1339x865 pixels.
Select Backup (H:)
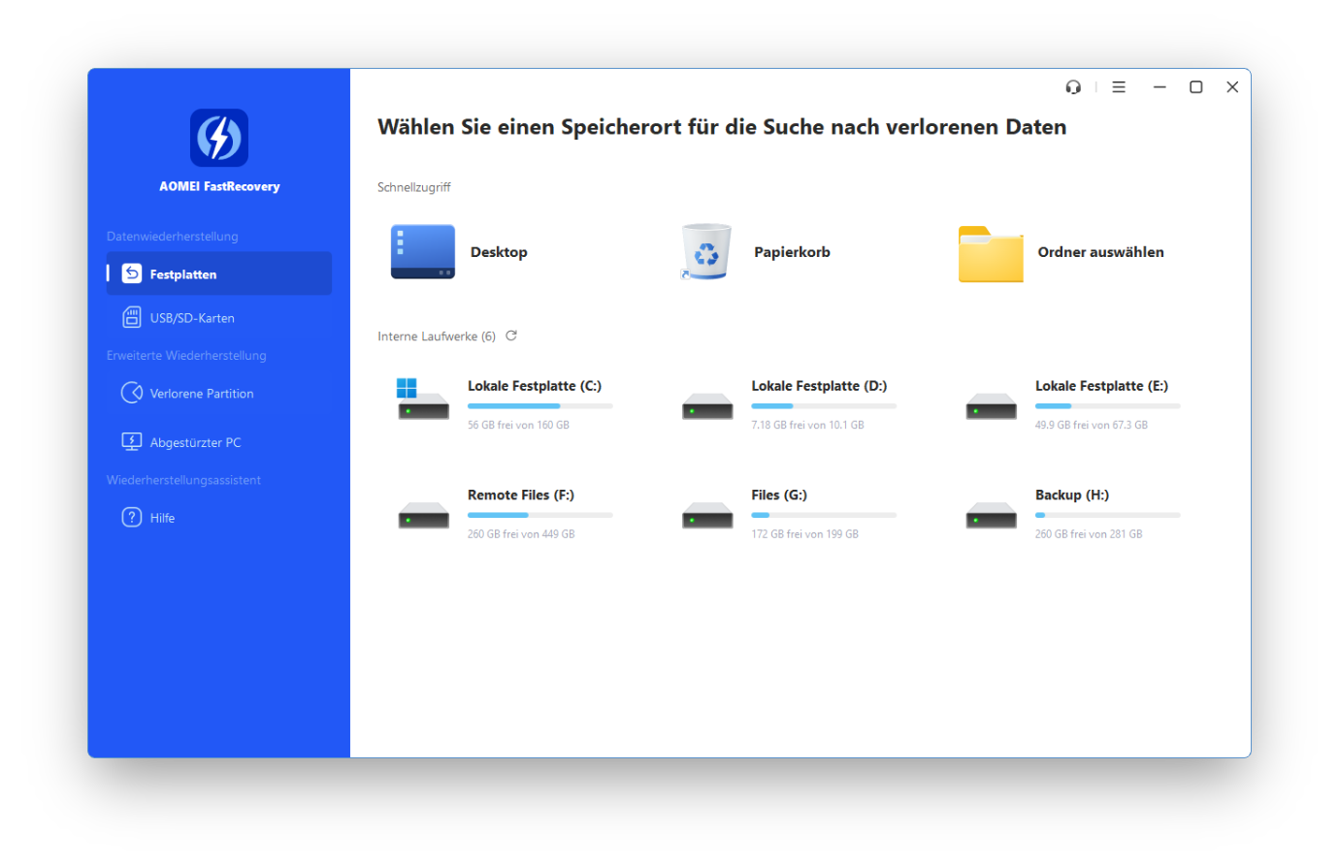[x=1072, y=495]
